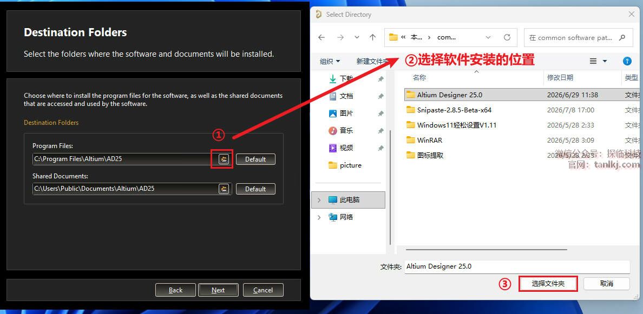Click the 本... breadcrumb segment
Viewport: 643px width, 314px height.
tap(416, 37)
